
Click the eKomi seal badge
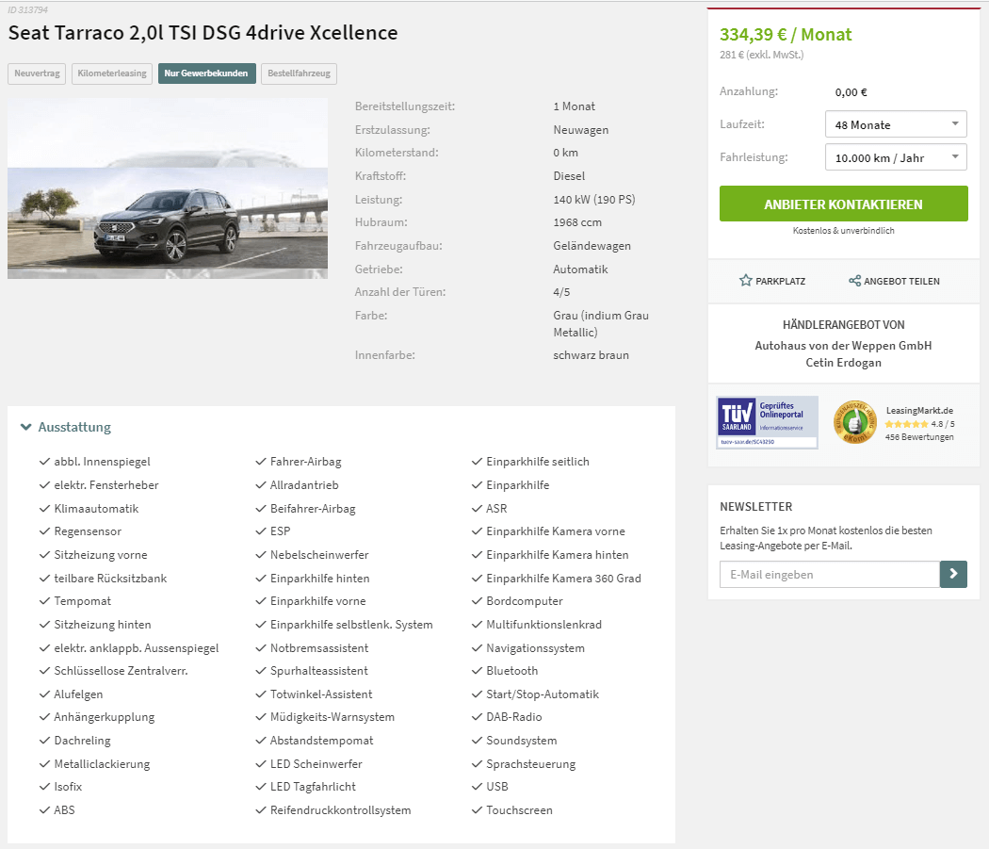coord(854,422)
